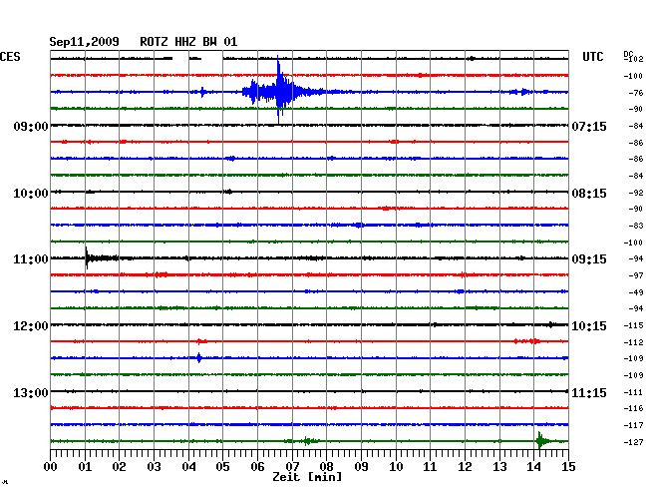Click the "10" minute axis tick label

point(396,467)
